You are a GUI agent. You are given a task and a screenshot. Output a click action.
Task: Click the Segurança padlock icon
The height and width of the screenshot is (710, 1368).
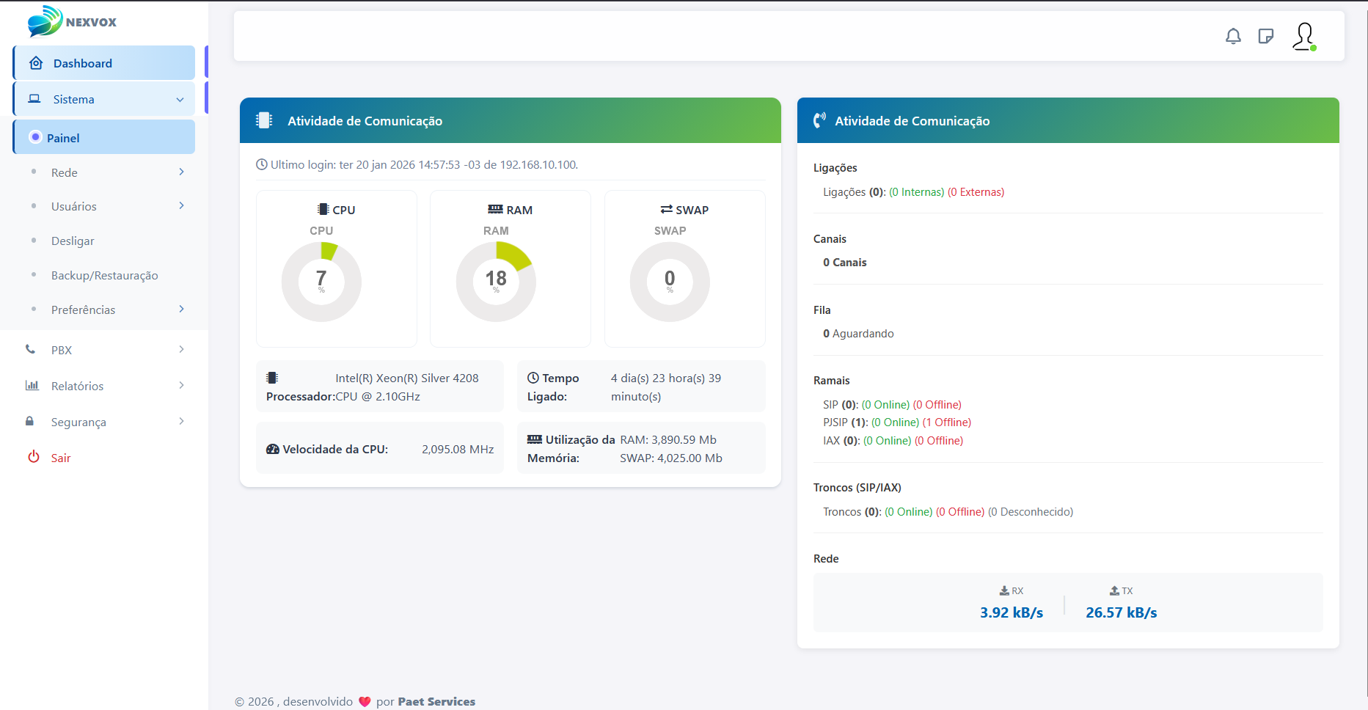click(29, 421)
